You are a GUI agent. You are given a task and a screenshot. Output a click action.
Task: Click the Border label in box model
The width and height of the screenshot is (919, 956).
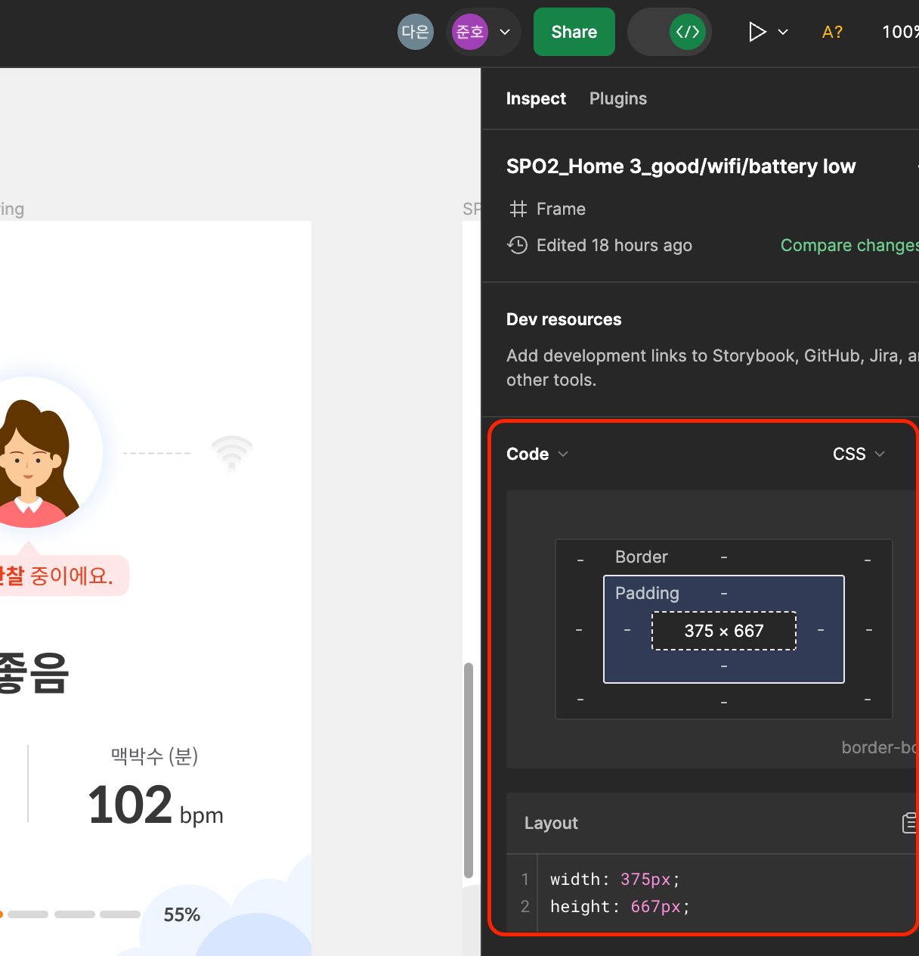pos(642,557)
